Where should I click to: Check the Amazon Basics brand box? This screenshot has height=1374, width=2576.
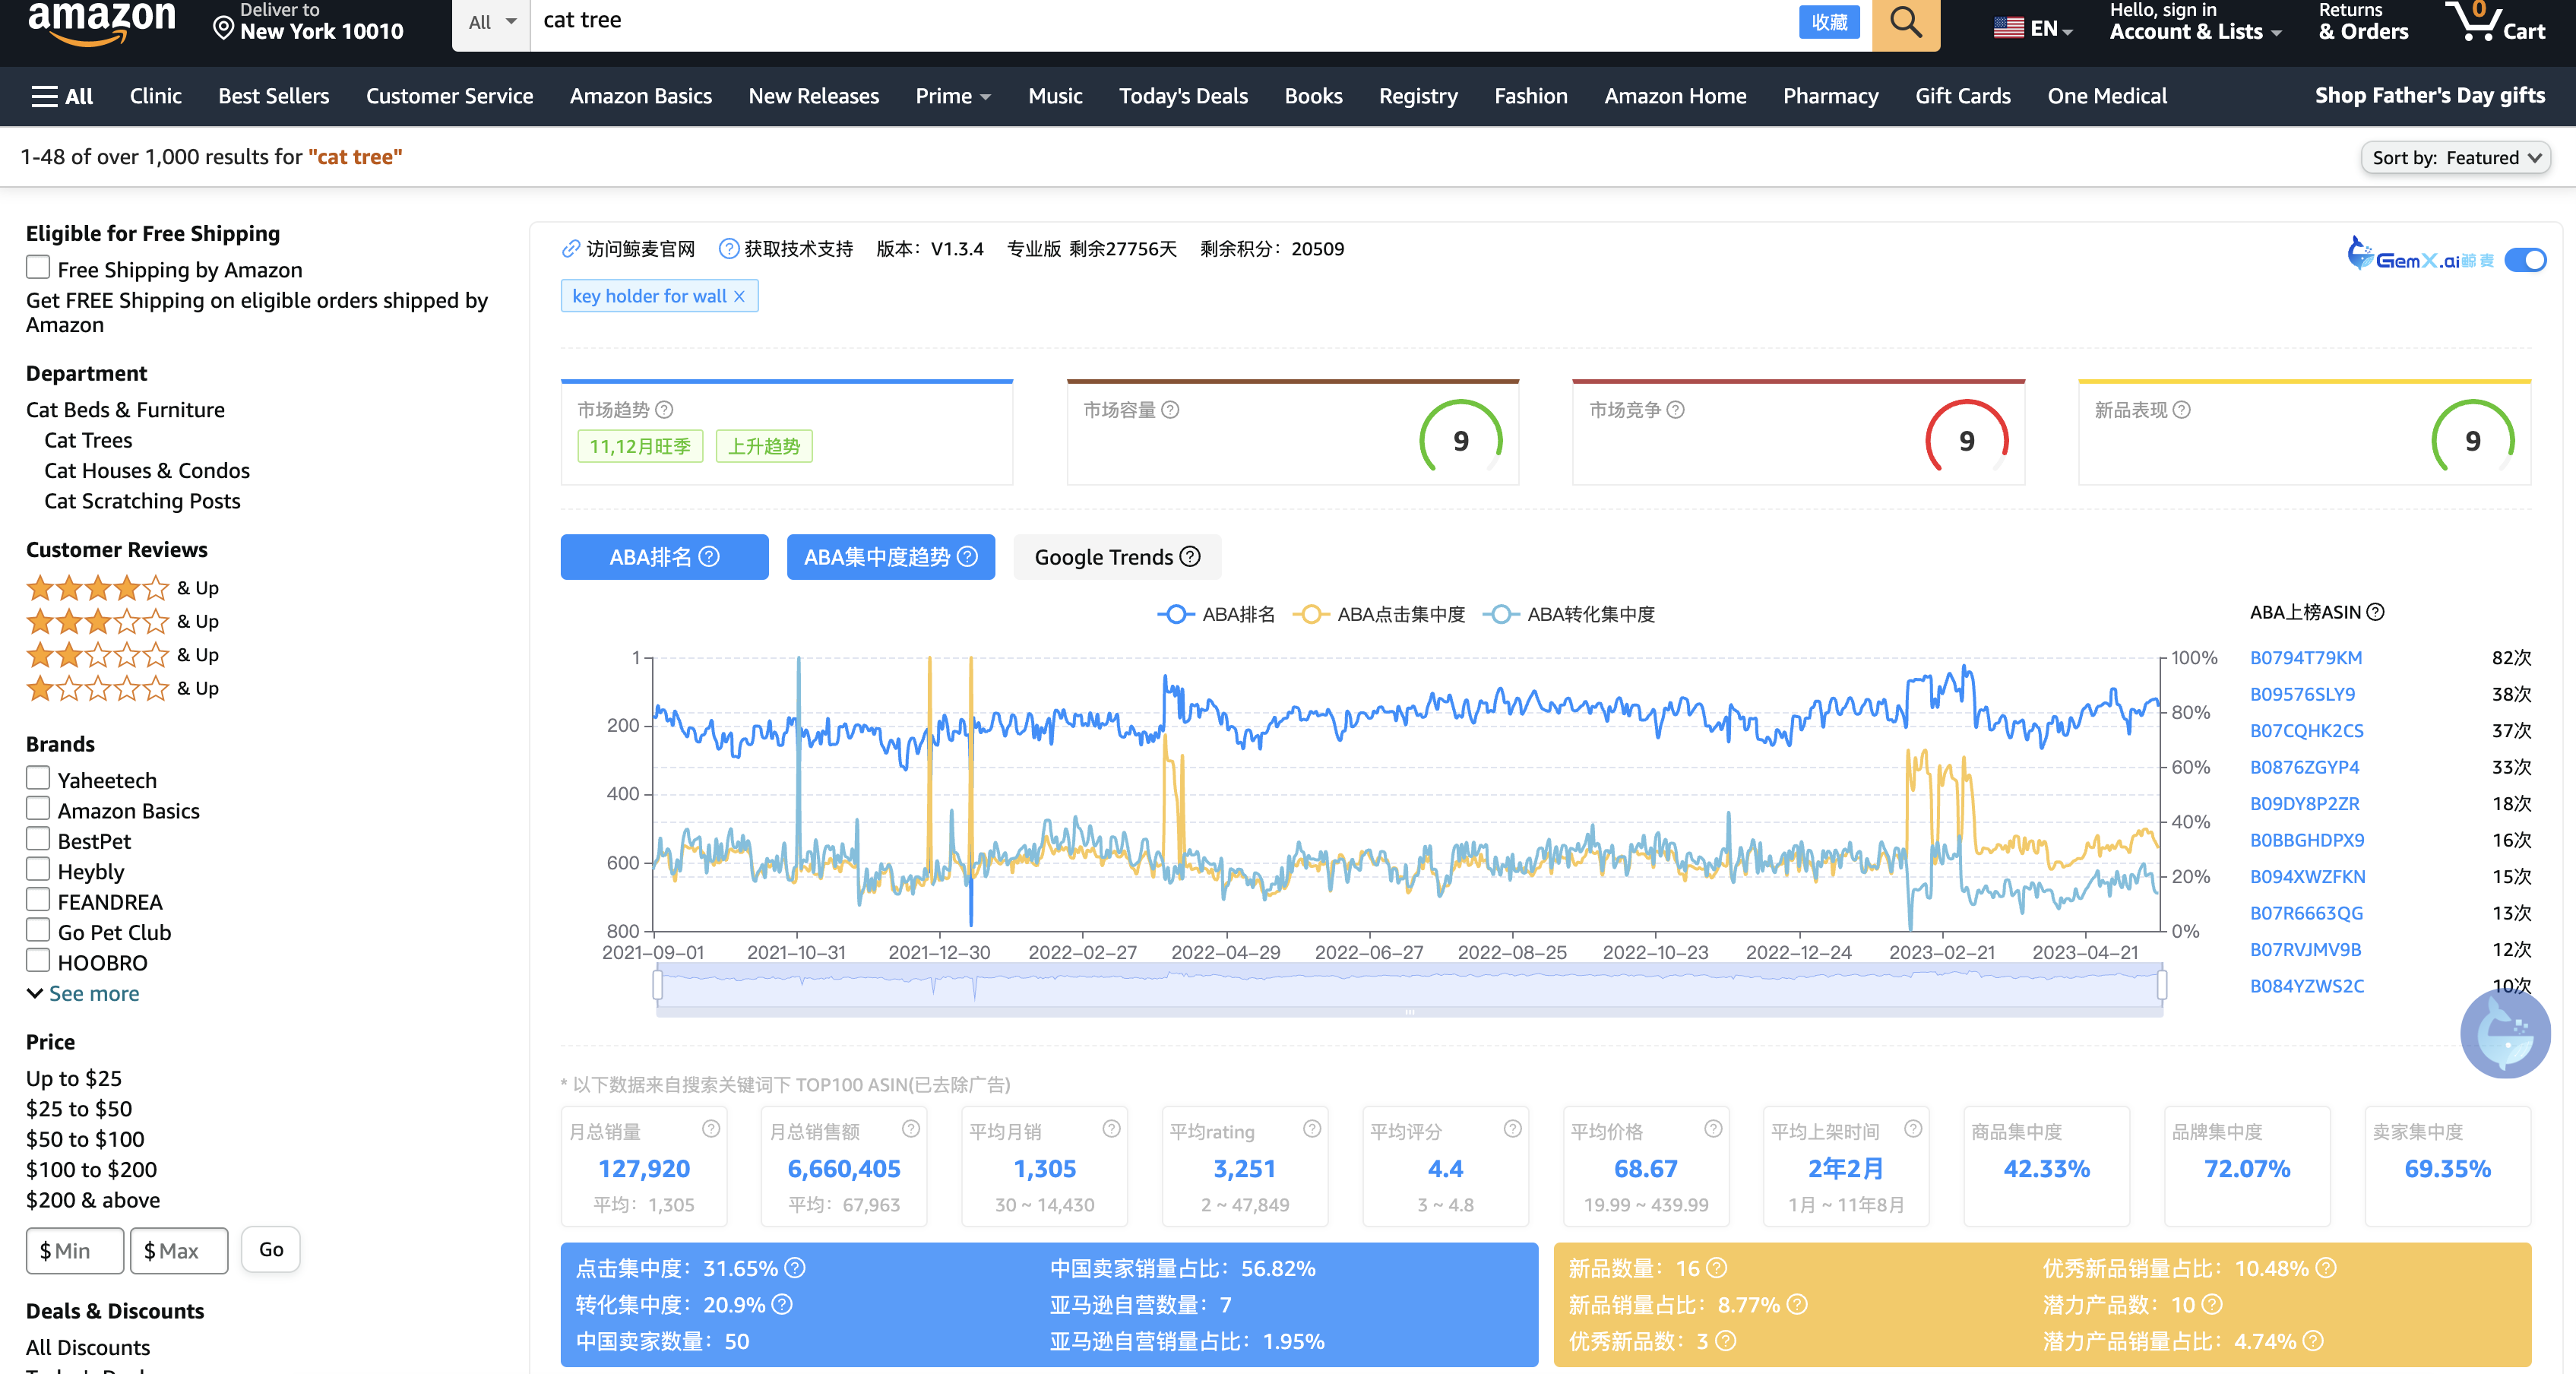(38, 808)
